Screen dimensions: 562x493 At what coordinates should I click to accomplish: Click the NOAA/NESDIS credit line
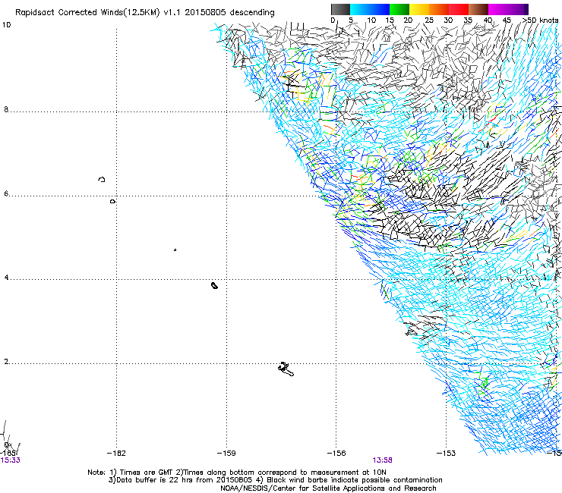tap(328, 488)
